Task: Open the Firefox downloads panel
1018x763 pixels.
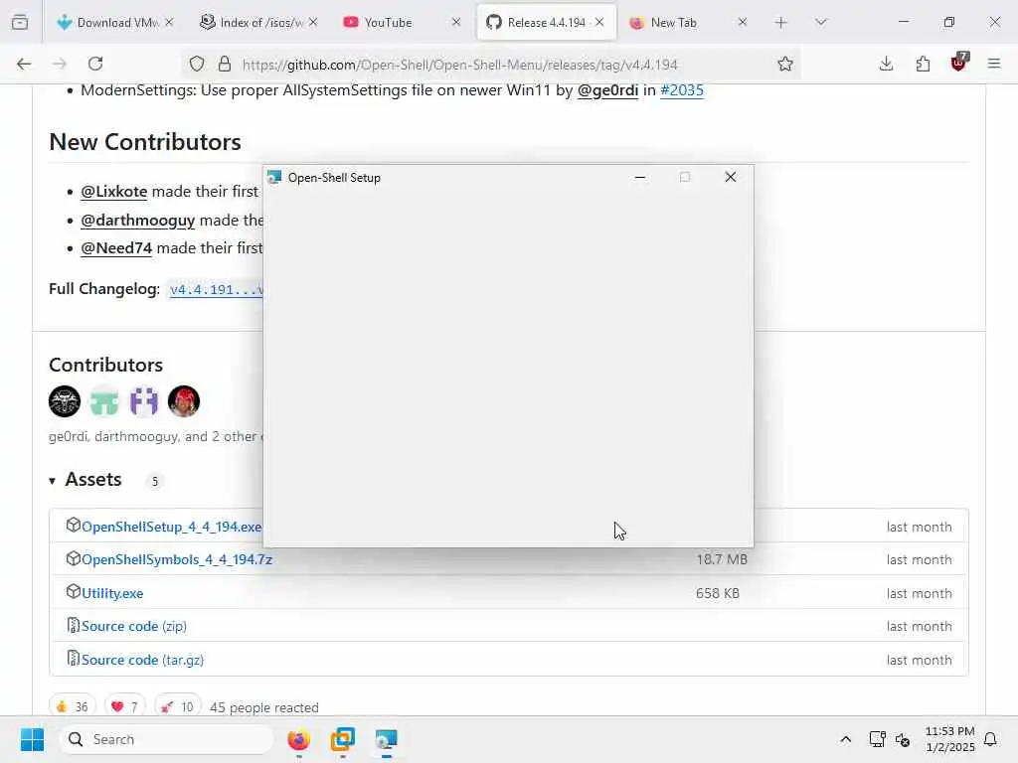Action: tap(886, 64)
